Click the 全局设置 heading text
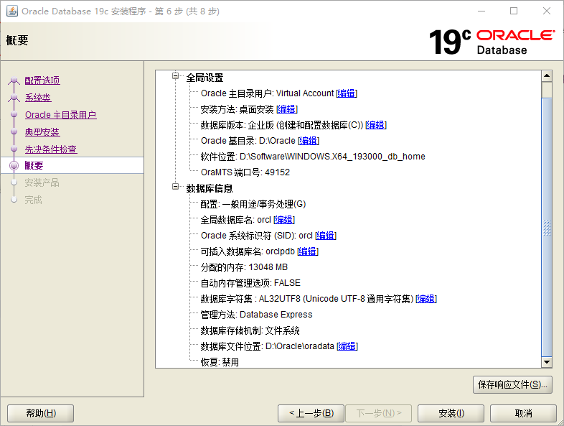The height and width of the screenshot is (426, 564). (x=205, y=78)
